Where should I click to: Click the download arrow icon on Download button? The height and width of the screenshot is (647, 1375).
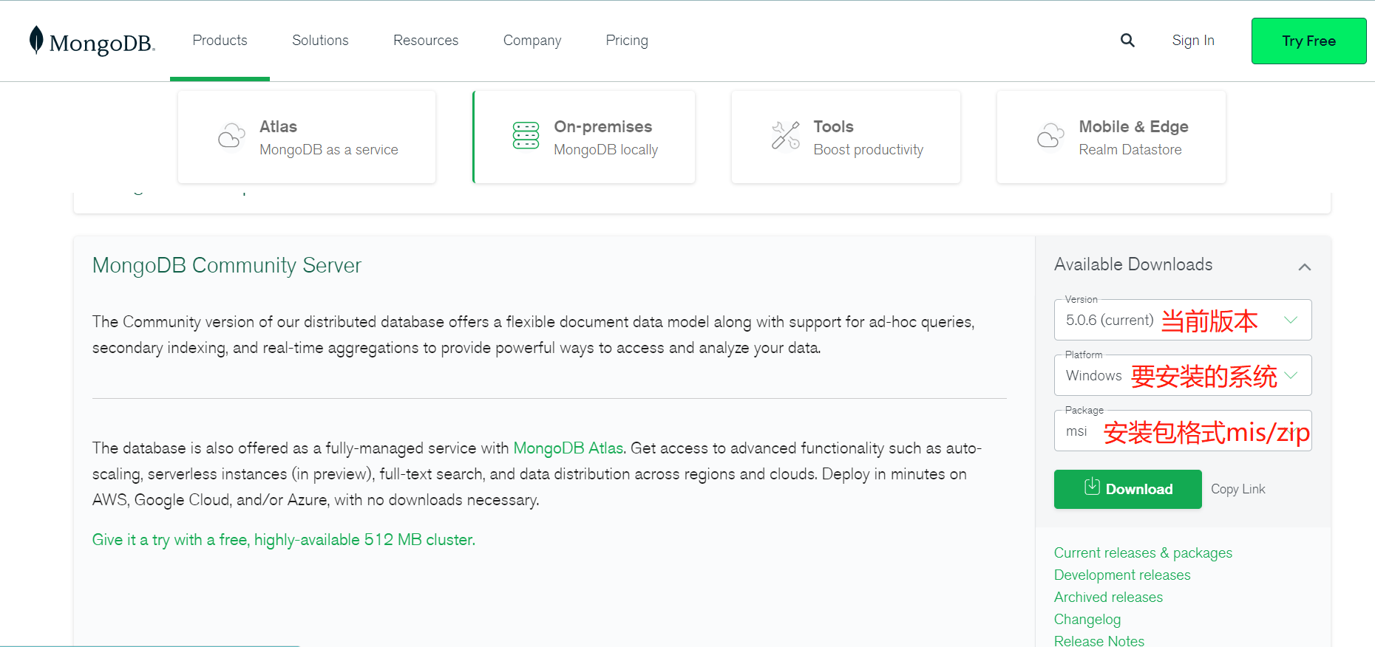click(x=1092, y=487)
